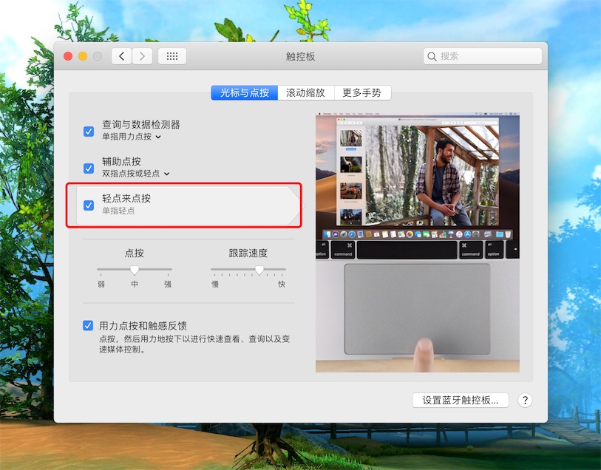Click the 轻点来点按 label text
Image resolution: width=601 pixels, height=470 pixels.
[x=126, y=198]
